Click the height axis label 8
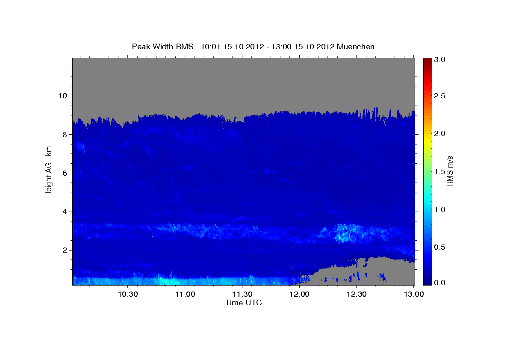 (x=65, y=134)
